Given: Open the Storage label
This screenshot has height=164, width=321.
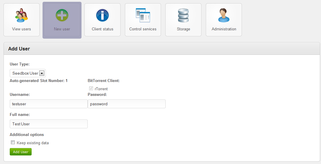Looking at the screenshot, I should (183, 29).
